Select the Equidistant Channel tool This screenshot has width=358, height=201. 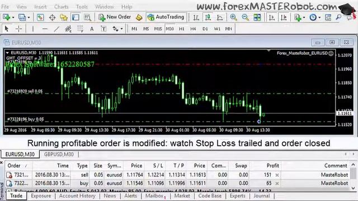click(68, 28)
